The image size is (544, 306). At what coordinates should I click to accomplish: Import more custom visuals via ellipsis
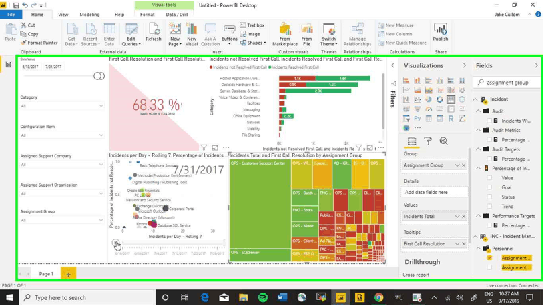417,128
